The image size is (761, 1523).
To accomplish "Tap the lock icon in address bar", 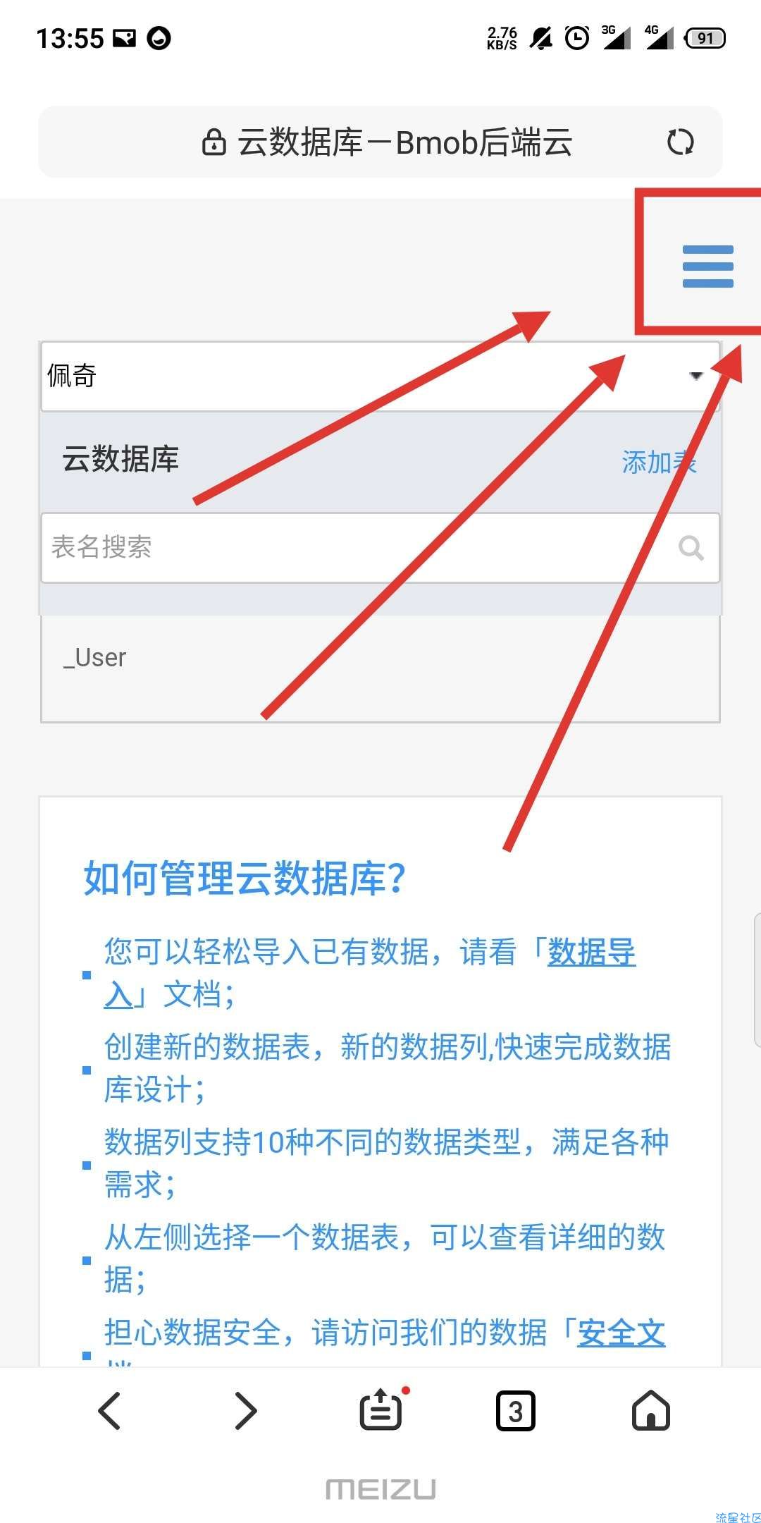I will point(214,142).
